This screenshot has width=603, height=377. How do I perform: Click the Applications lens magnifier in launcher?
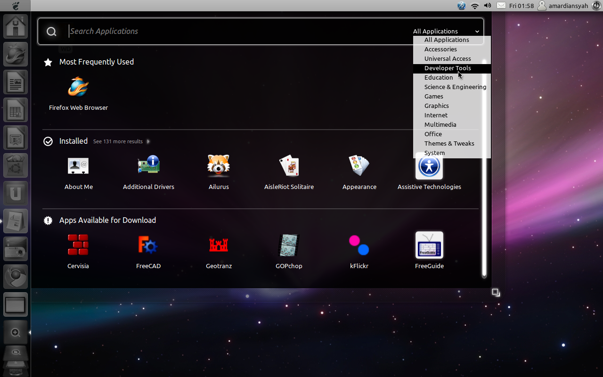coord(16,332)
